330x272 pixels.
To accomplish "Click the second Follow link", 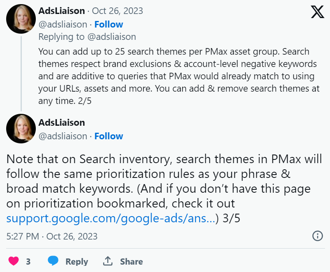I will (x=109, y=136).
